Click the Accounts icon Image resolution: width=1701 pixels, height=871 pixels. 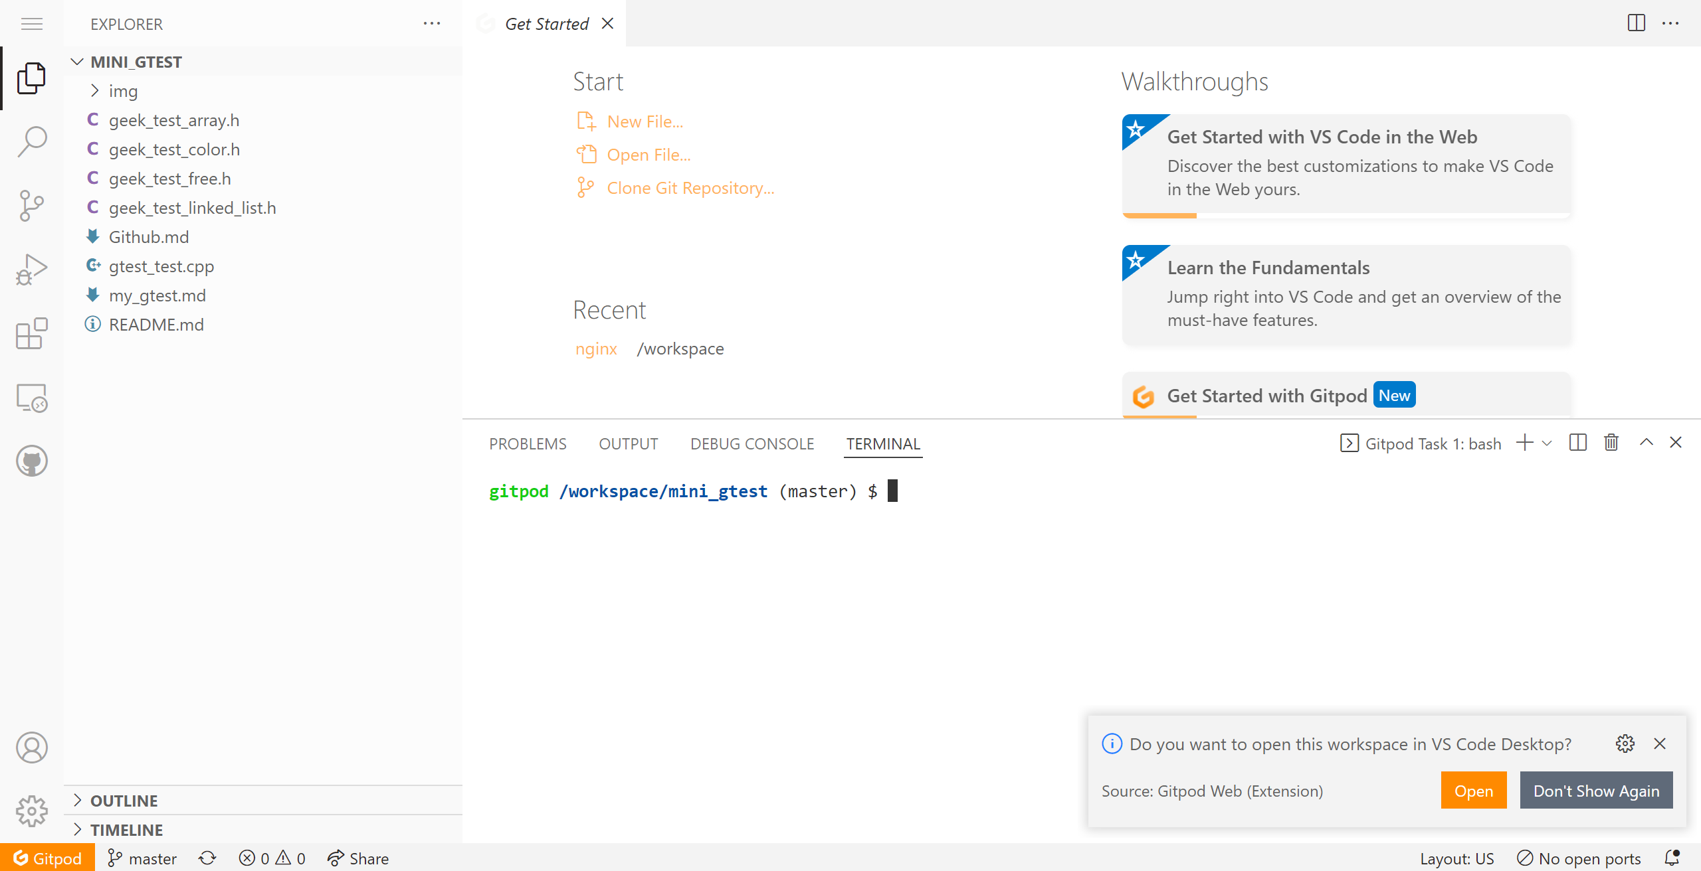click(31, 748)
